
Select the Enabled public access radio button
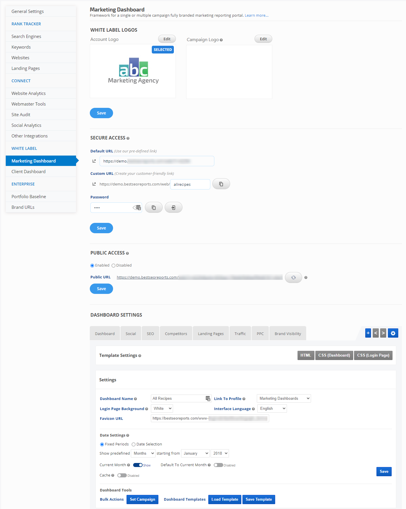[92, 265]
